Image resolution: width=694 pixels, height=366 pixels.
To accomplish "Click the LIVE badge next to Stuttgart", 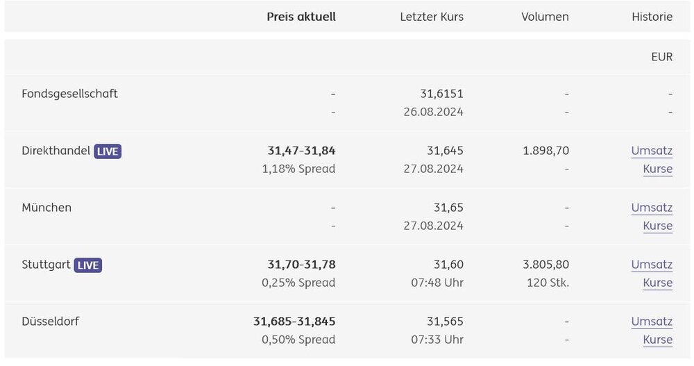I will point(87,265).
